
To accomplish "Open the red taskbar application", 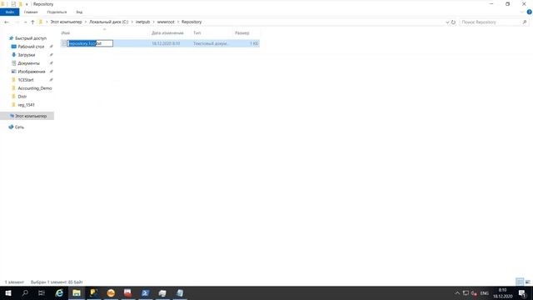I will [127, 292].
